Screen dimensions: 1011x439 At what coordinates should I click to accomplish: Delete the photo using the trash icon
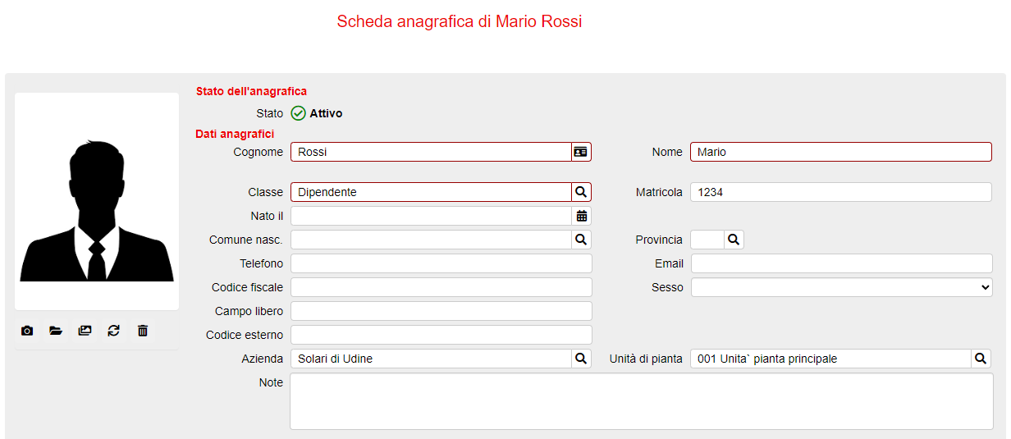pyautogui.click(x=143, y=331)
